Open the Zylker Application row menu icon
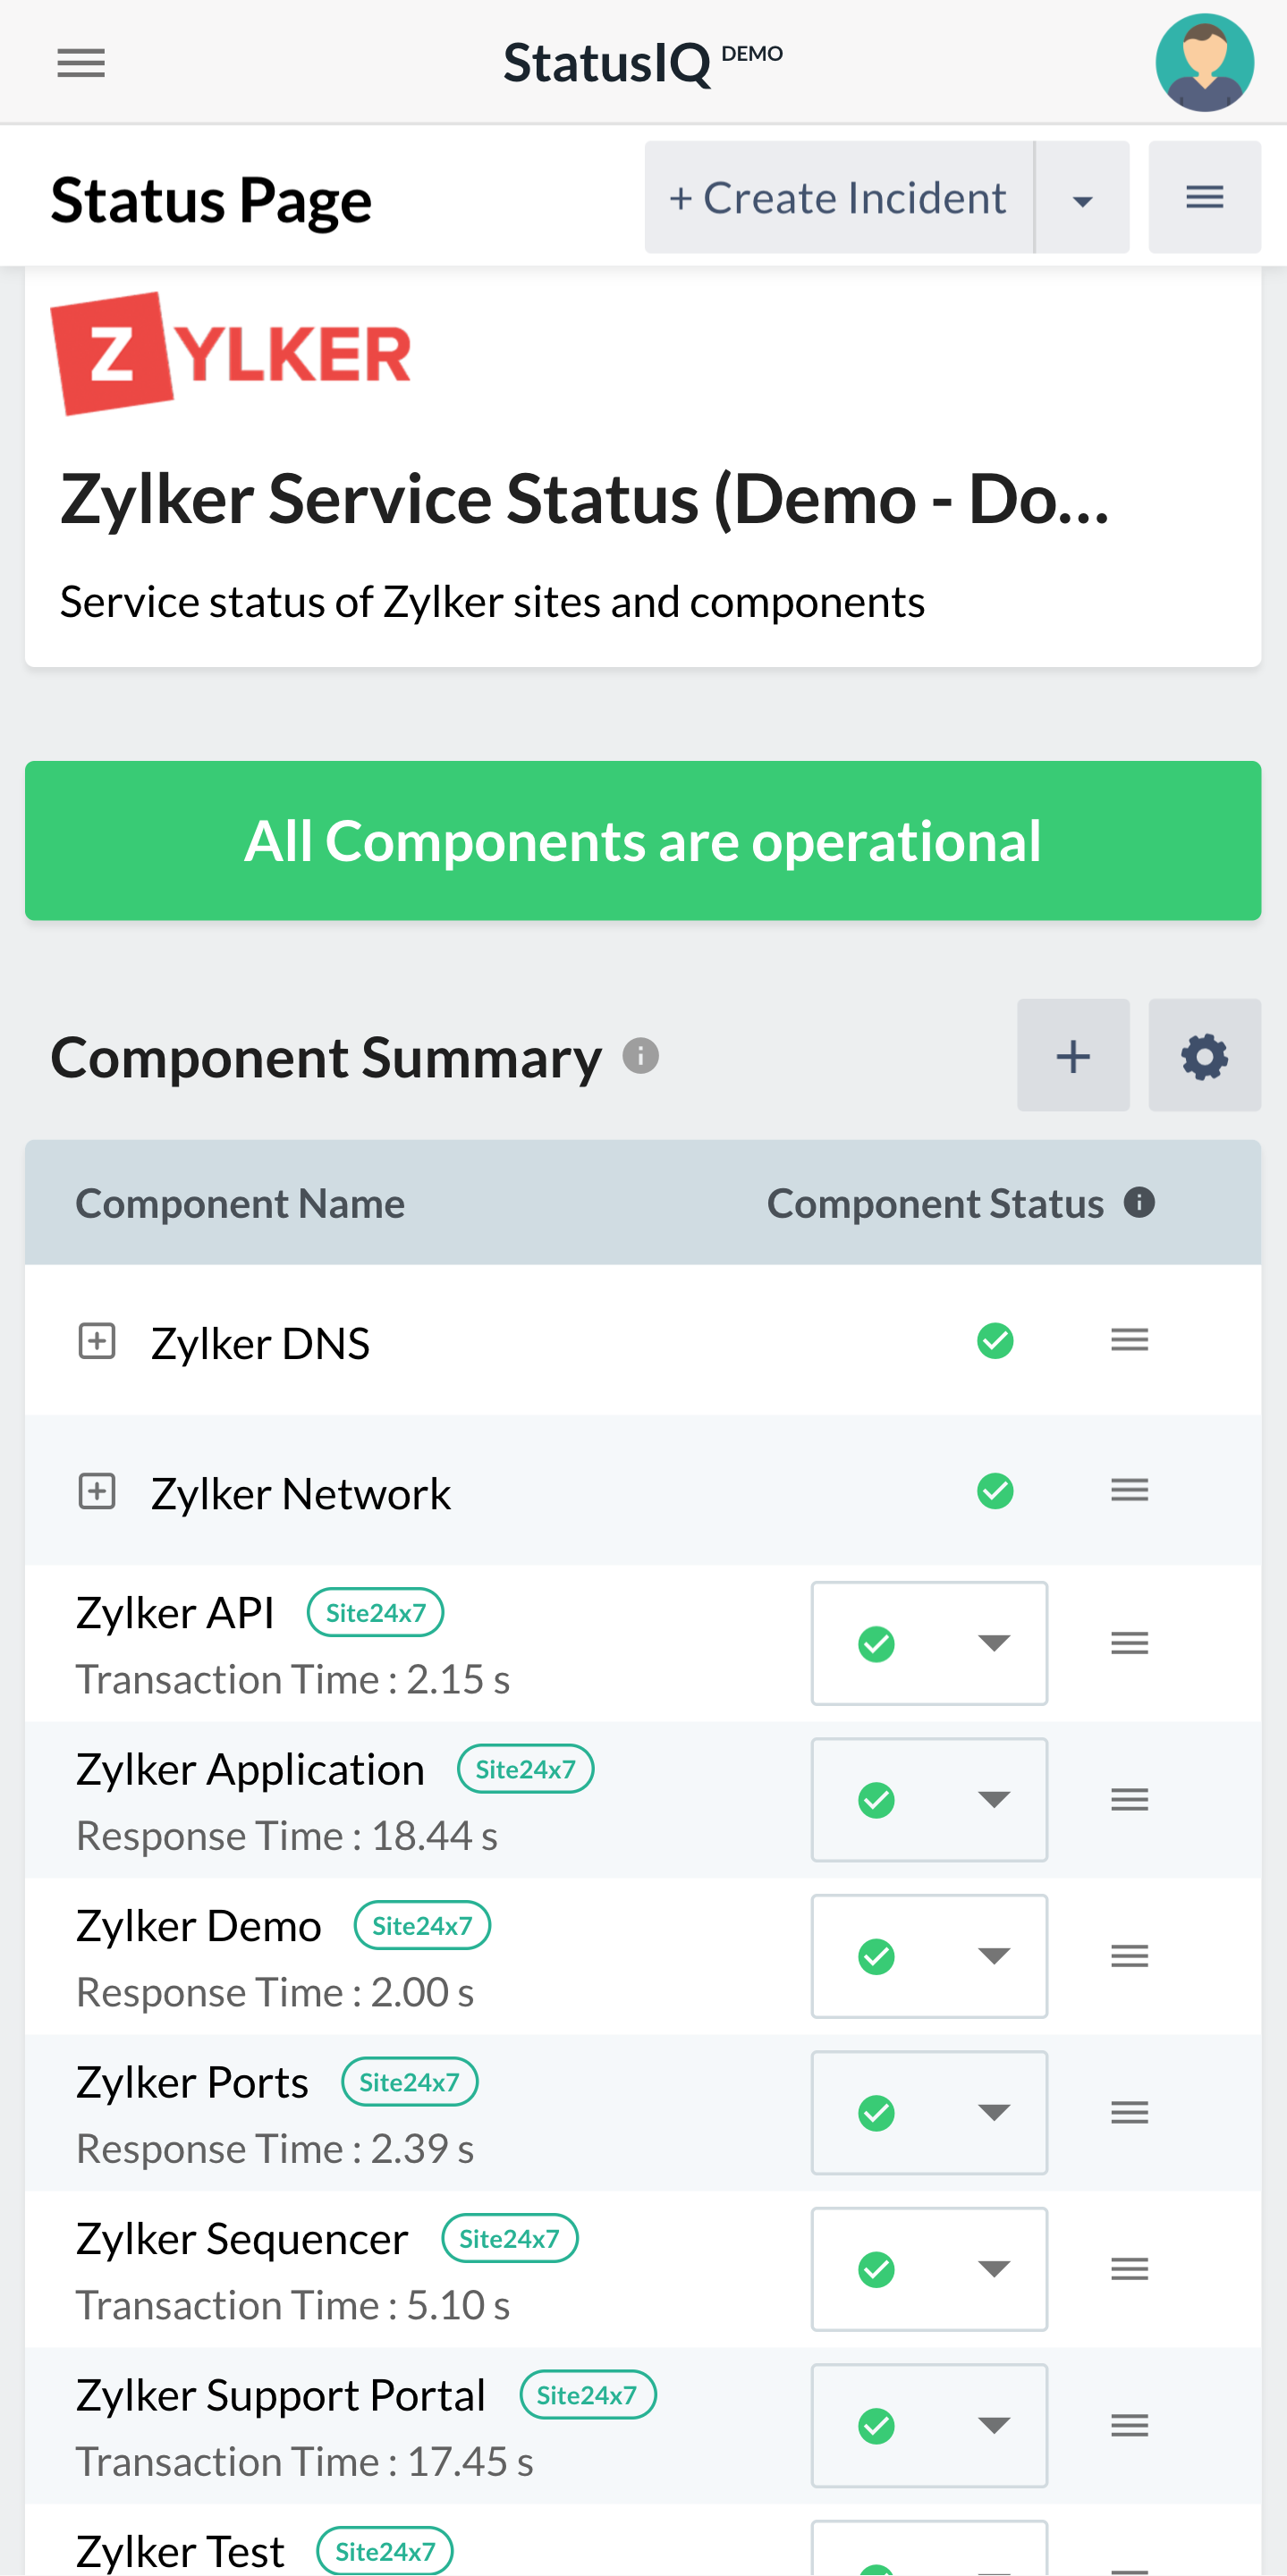The height and width of the screenshot is (2576, 1287). click(1129, 1799)
